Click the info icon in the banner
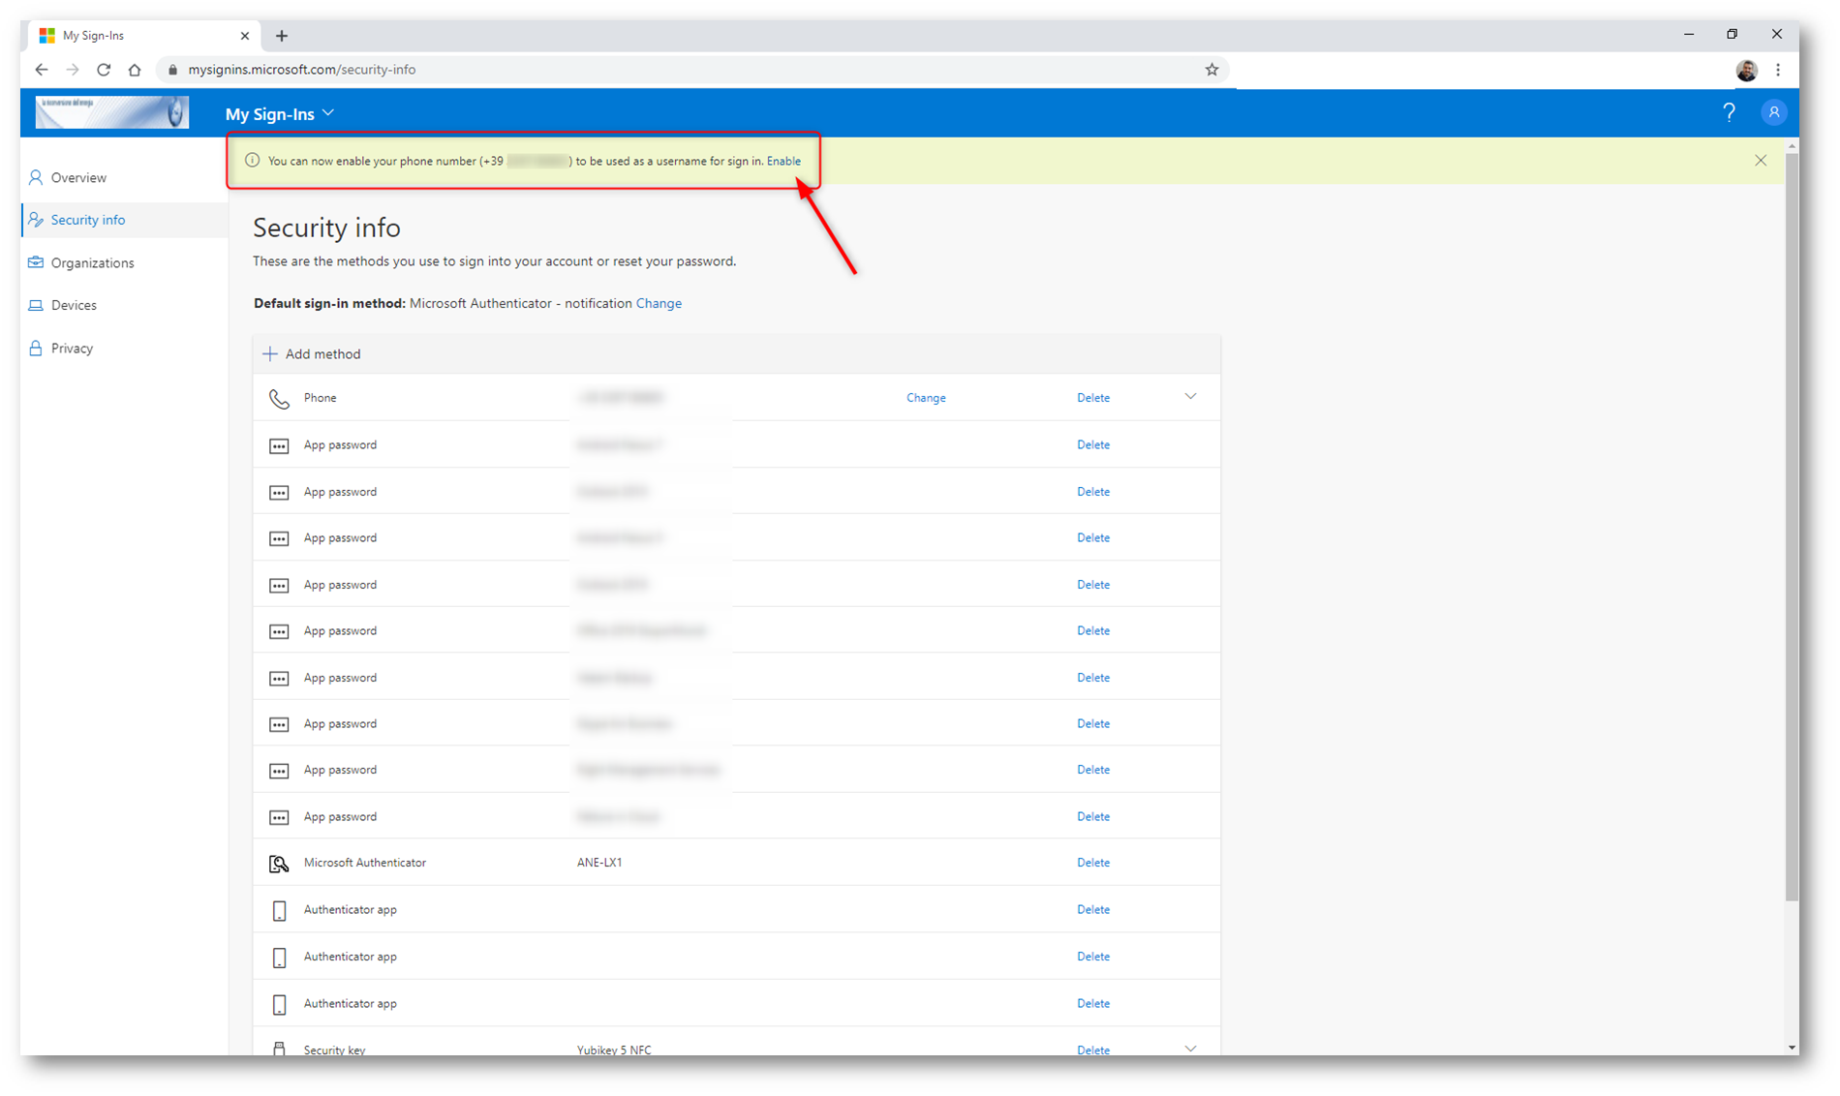Viewport: 1840px width, 1096px height. coord(252,161)
